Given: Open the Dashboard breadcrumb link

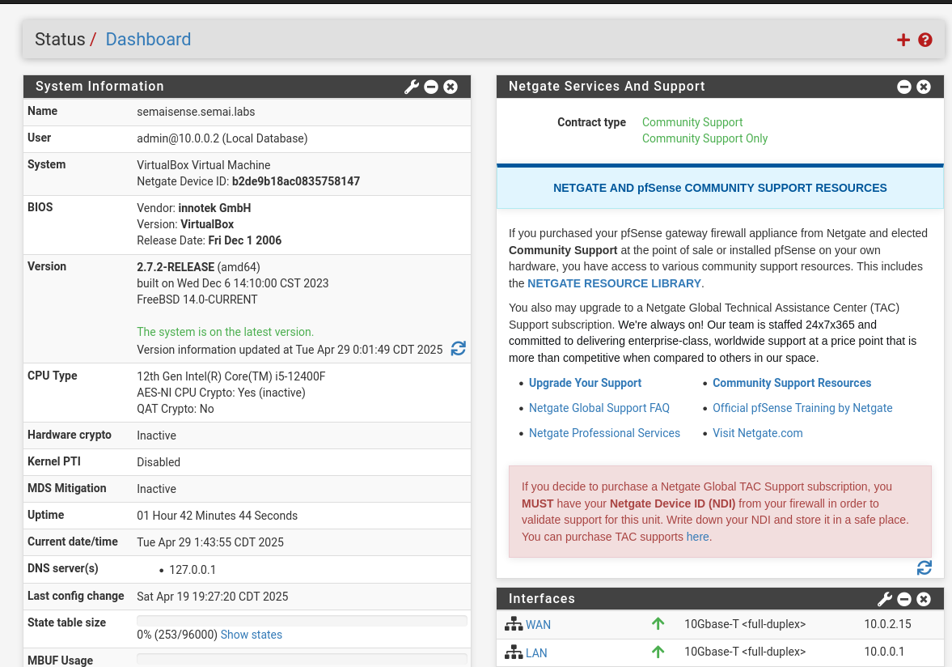Looking at the screenshot, I should click(x=148, y=40).
